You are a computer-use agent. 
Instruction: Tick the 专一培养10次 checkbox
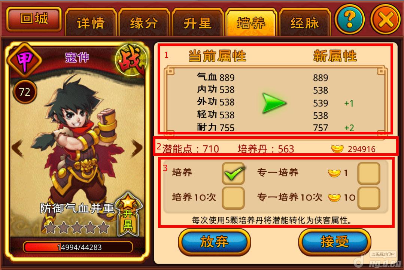pyautogui.click(x=369, y=198)
